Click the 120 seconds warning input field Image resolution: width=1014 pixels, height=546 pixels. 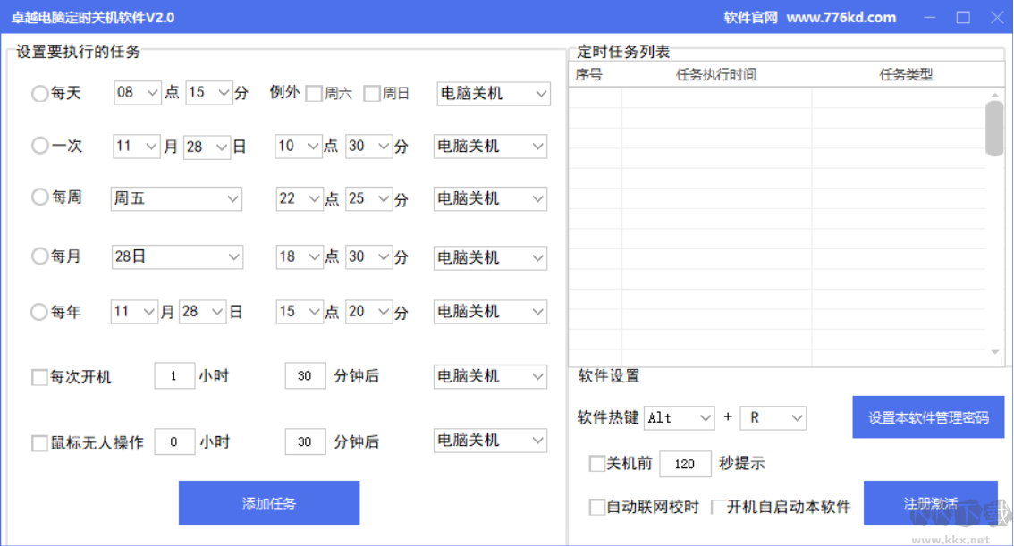click(685, 463)
